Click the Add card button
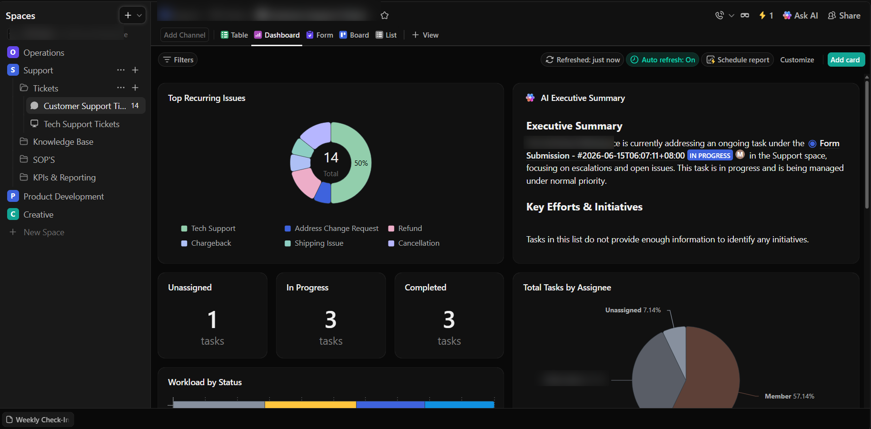Screen dimensions: 871x429 click(845, 60)
